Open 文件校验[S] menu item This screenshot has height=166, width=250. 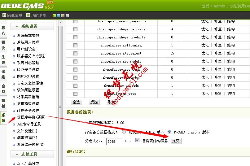pyautogui.click(x=27, y=131)
